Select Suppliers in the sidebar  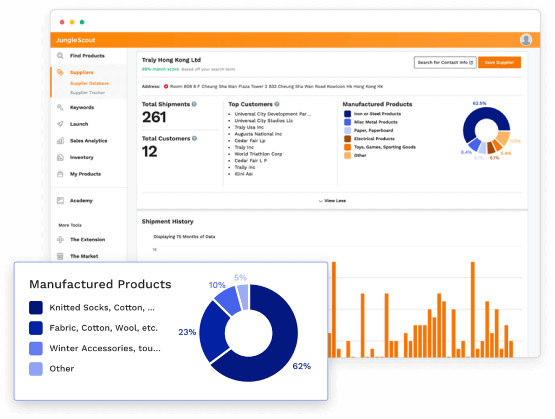pyautogui.click(x=81, y=72)
